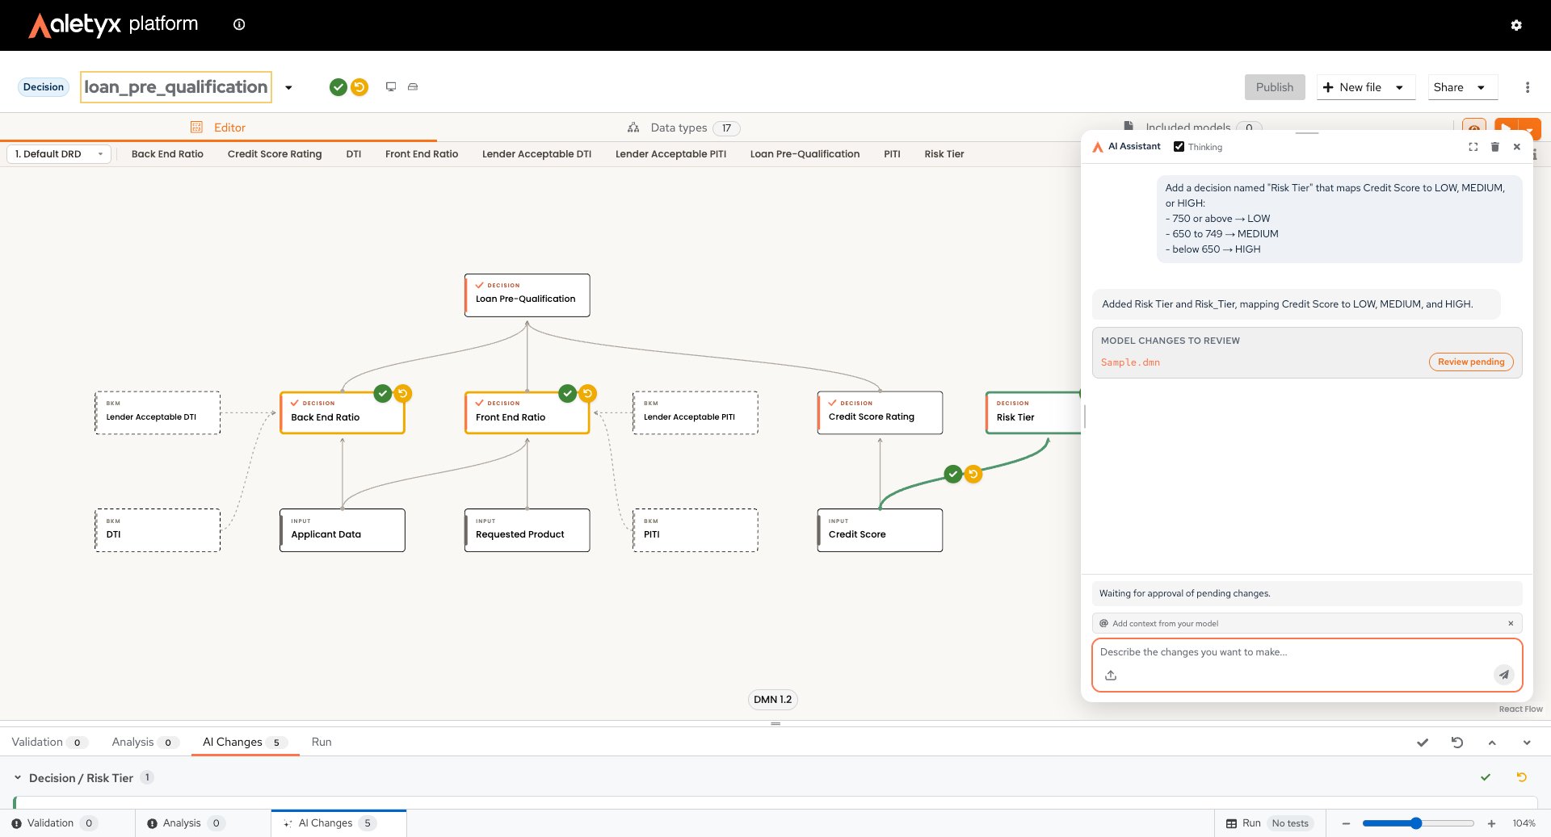Select the Applicant Data input node
The width and height of the screenshot is (1551, 837).
(343, 530)
